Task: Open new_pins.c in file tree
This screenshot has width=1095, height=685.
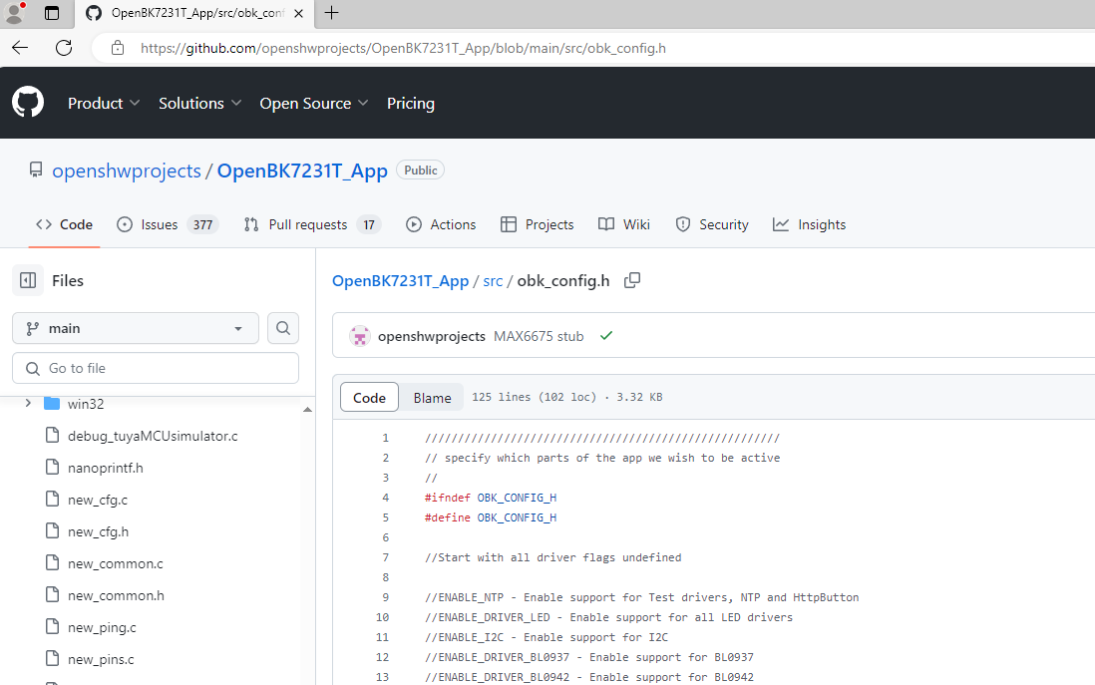Action: tap(101, 659)
